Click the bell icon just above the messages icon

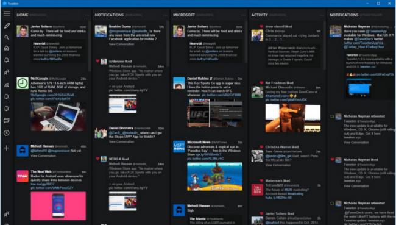tap(7, 109)
